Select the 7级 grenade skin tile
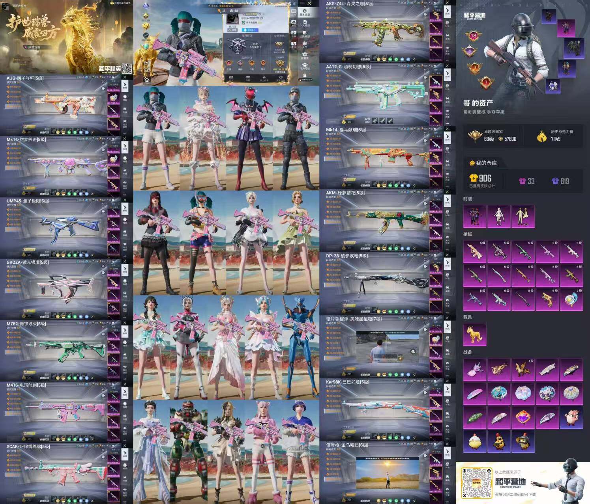 (x=571, y=299)
